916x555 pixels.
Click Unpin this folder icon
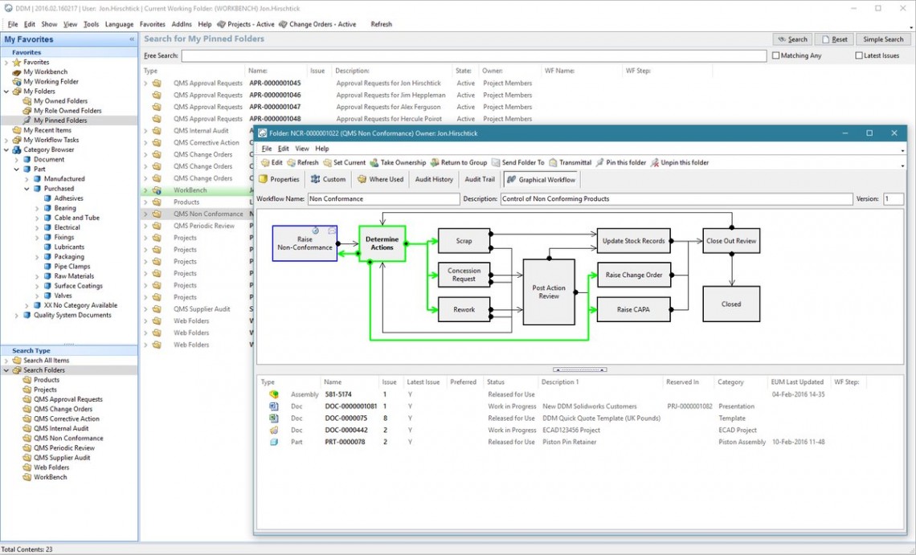pyautogui.click(x=655, y=163)
